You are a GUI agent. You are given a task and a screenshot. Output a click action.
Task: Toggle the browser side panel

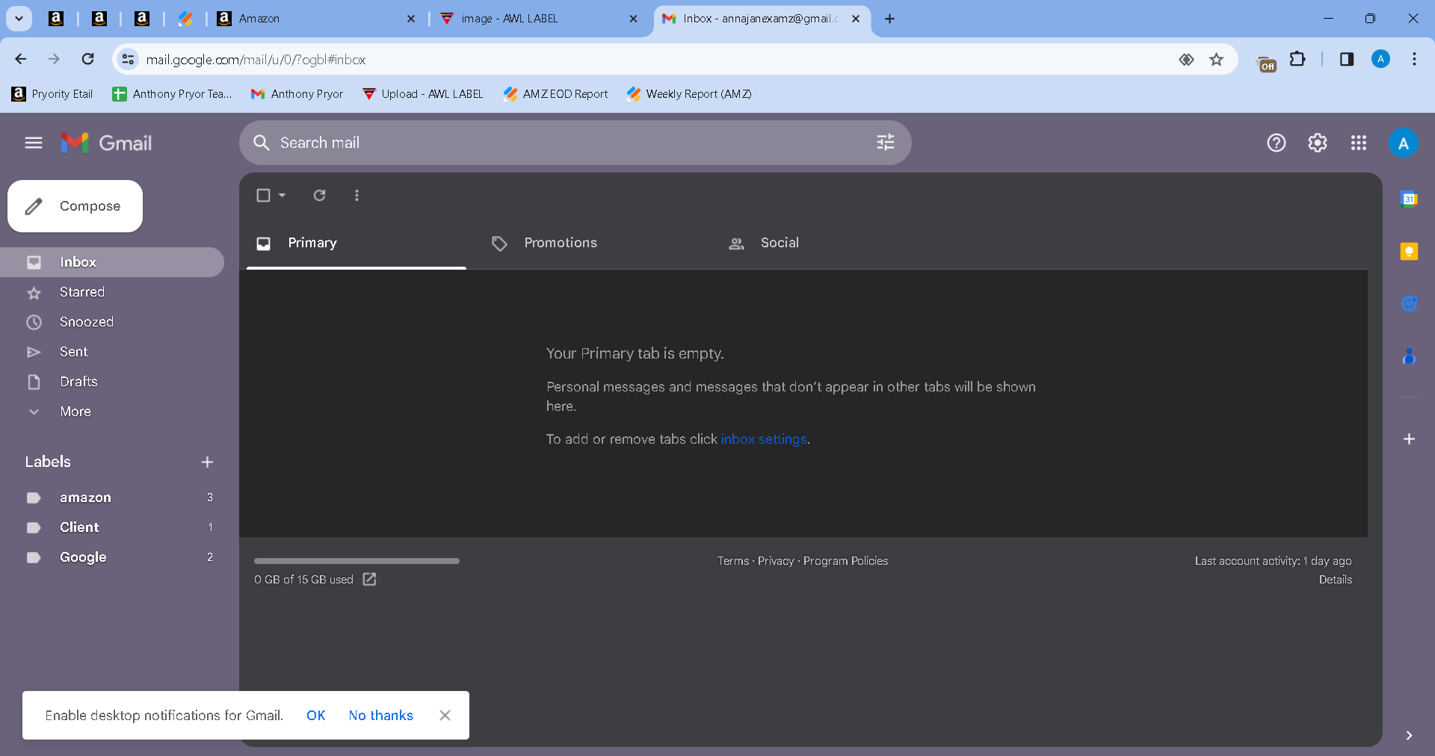[1347, 59]
